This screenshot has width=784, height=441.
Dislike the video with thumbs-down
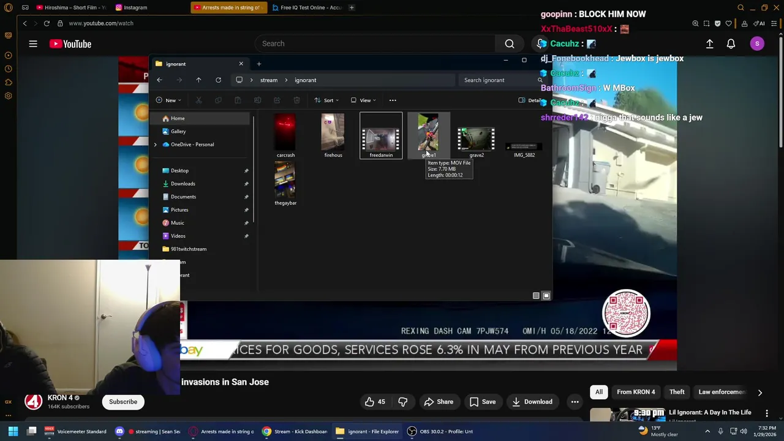coord(402,402)
